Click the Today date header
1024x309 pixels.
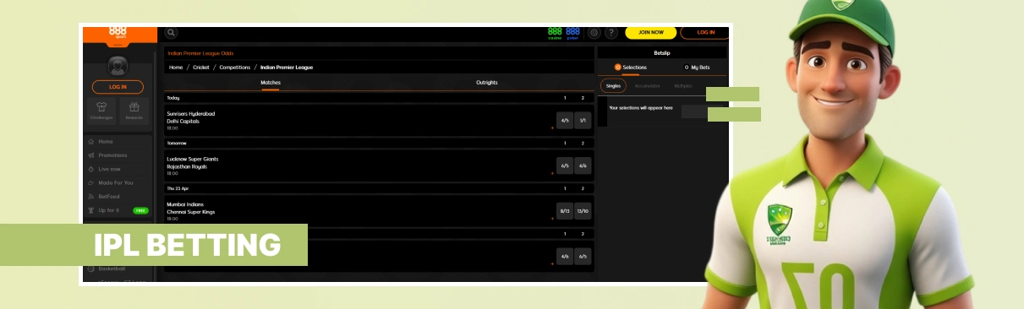(x=379, y=98)
